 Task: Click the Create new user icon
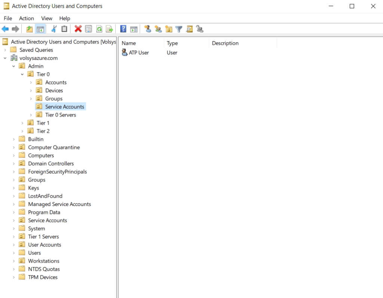coord(147,29)
